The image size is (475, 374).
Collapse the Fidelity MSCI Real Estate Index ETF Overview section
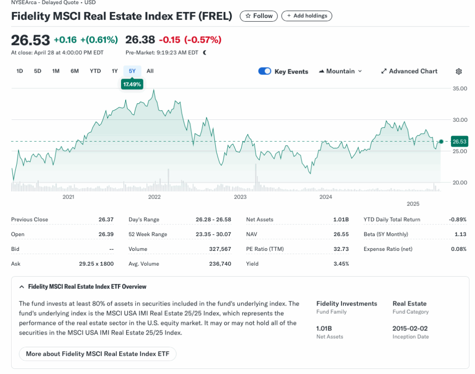21,287
